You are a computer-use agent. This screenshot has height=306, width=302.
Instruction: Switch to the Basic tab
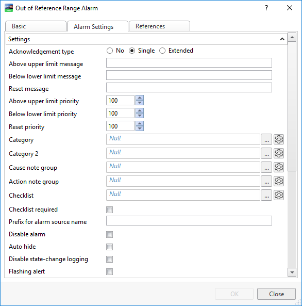pyautogui.click(x=36, y=26)
